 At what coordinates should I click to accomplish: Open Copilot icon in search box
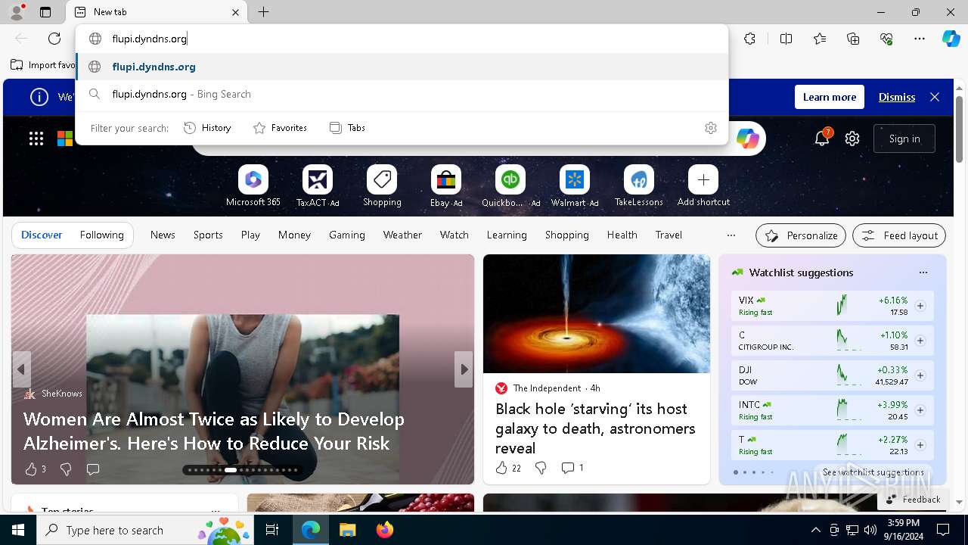[x=747, y=139]
